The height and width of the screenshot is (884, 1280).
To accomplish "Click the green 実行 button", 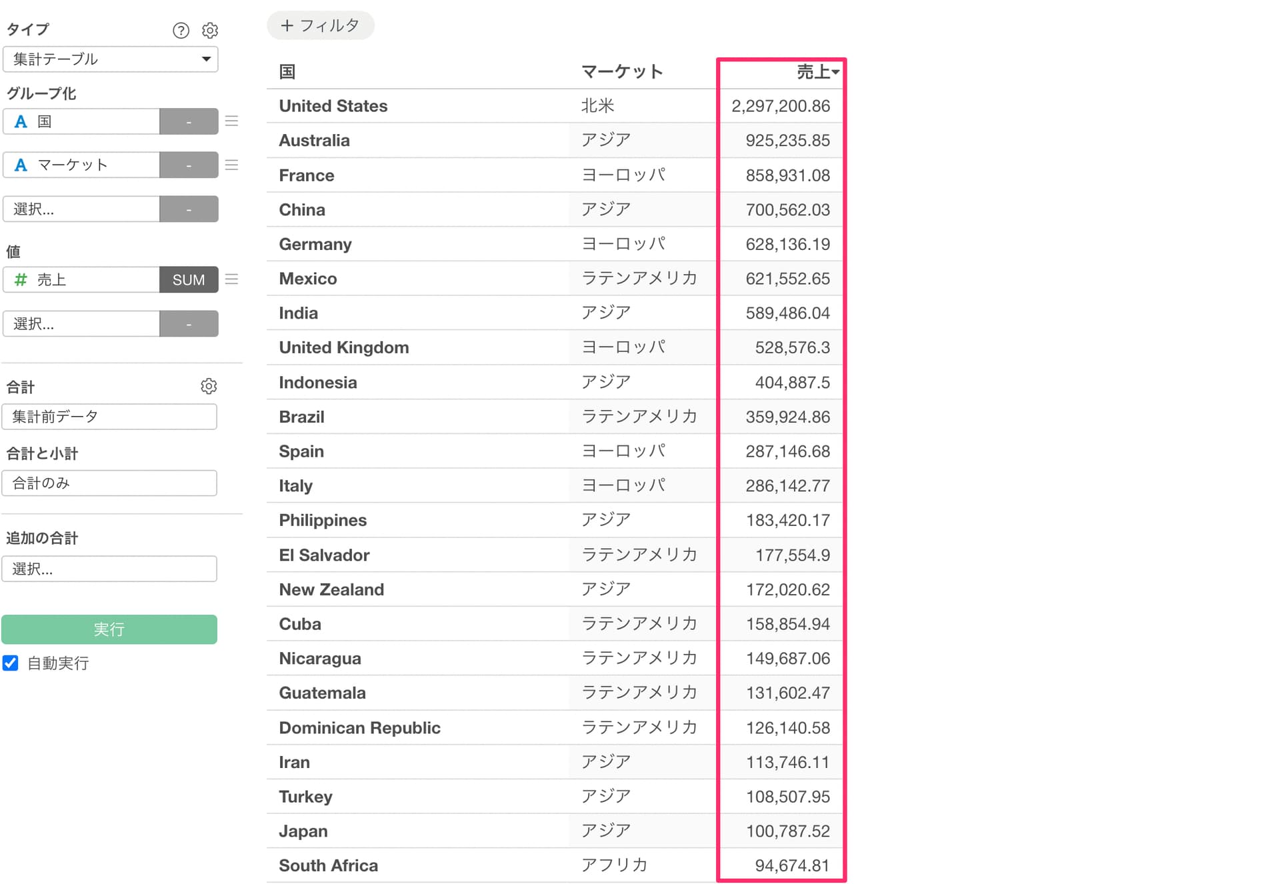I will [x=109, y=629].
